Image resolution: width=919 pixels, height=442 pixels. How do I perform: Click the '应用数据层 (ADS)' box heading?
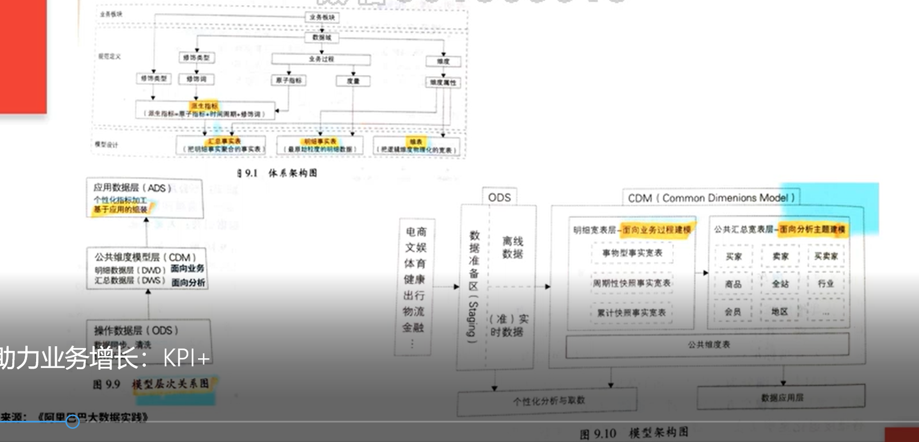coord(133,187)
